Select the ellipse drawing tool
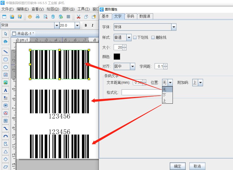Viewport: 233px width, 170px height. pyautogui.click(x=6, y=67)
